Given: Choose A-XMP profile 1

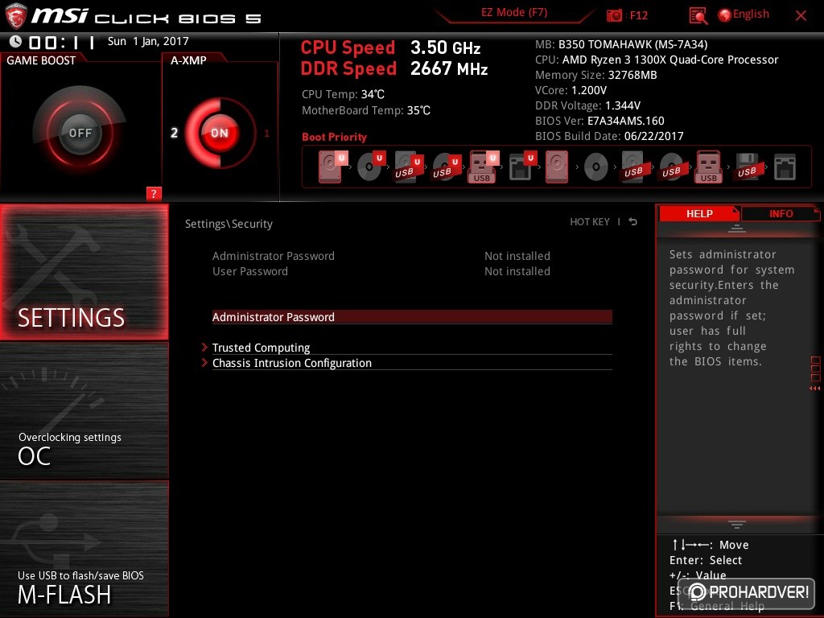Looking at the screenshot, I should point(266,133).
